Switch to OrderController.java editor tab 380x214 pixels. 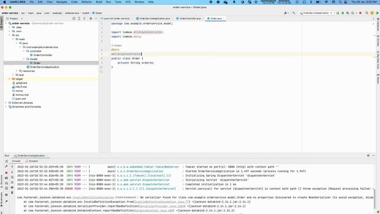pos(190,18)
